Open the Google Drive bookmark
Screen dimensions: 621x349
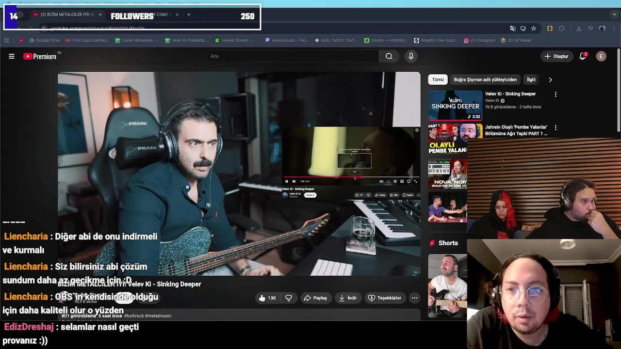(x=45, y=40)
